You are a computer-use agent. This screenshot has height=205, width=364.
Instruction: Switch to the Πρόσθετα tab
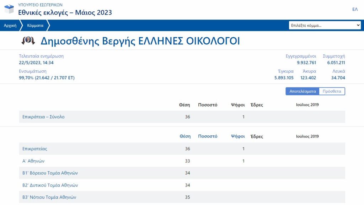(332, 91)
